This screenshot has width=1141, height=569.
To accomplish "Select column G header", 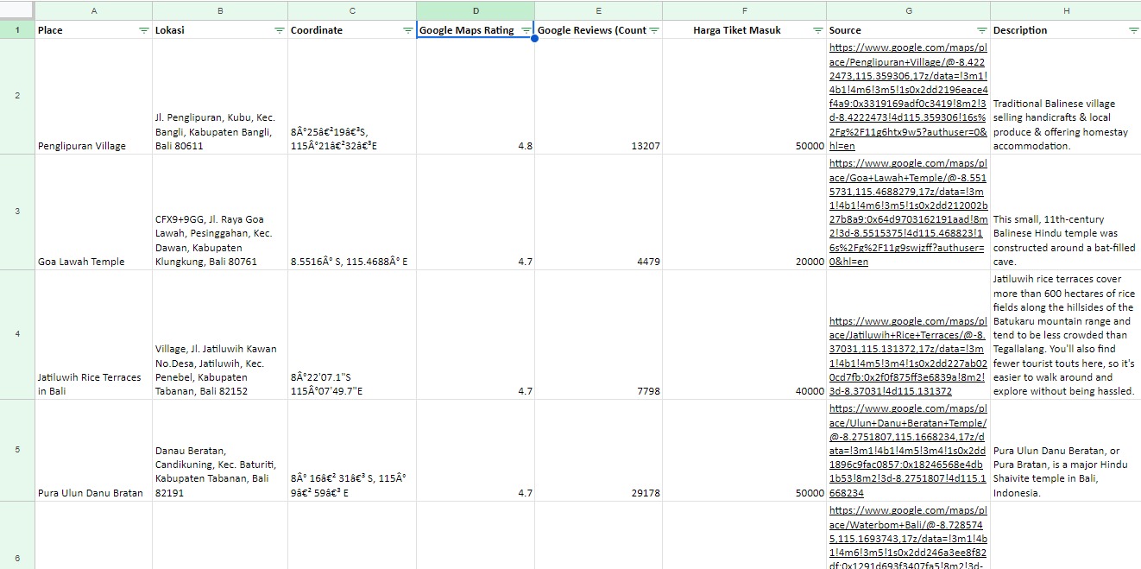I will (x=908, y=10).
